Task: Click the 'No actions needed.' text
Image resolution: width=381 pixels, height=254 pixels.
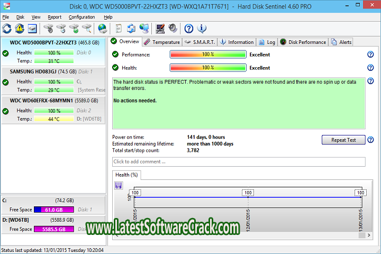Action: [135, 101]
